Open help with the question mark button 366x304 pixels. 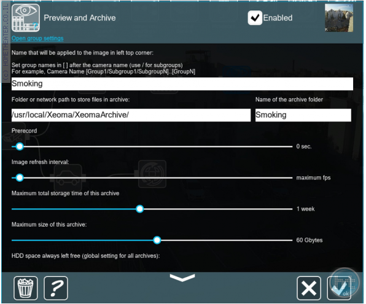coord(56,288)
